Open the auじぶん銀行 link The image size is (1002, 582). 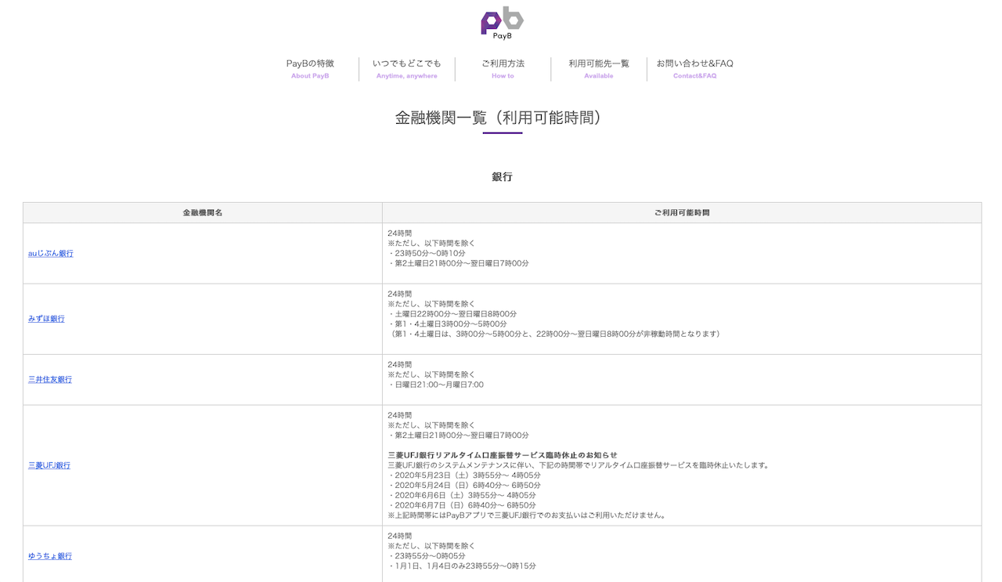tap(51, 254)
